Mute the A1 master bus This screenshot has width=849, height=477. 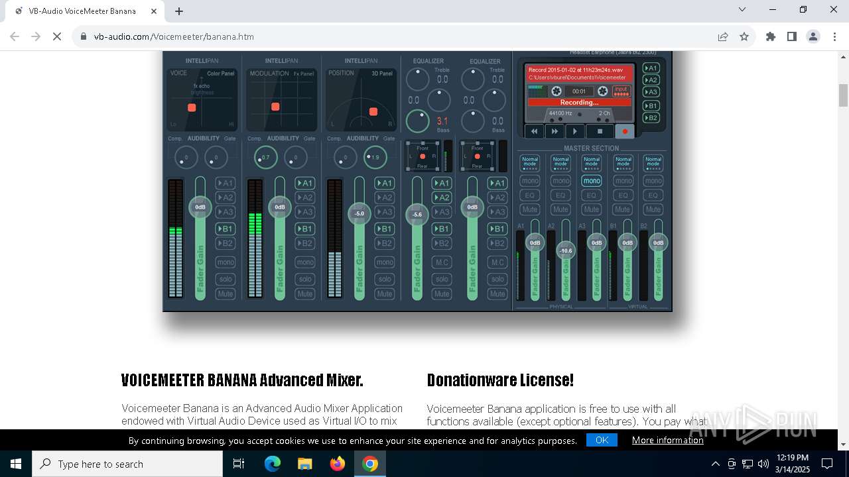click(530, 209)
